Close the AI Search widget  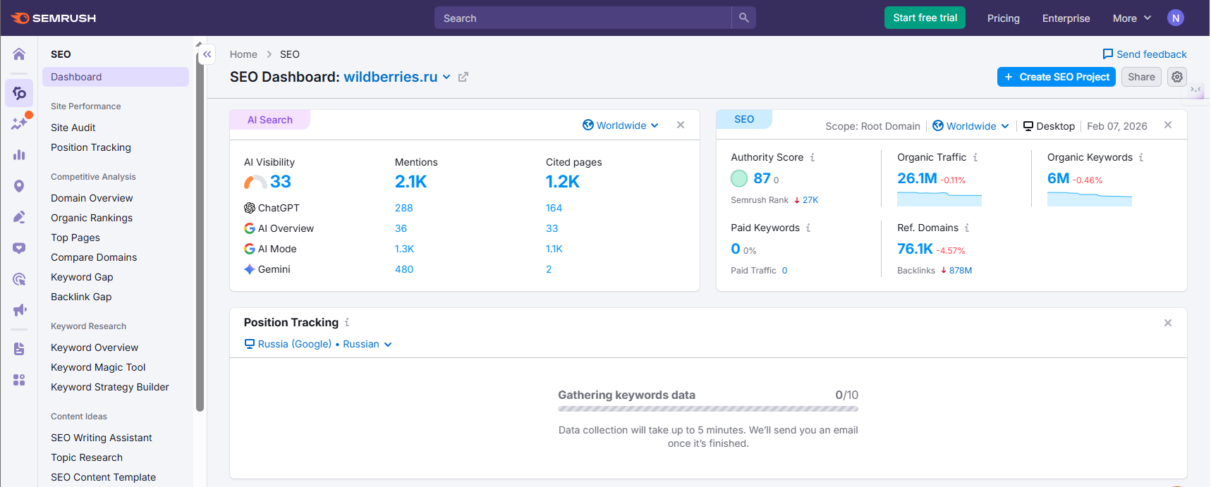[681, 125]
